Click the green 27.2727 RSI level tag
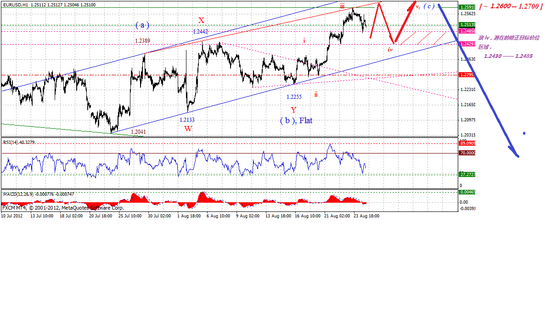The width and height of the screenshot is (557, 319). (x=467, y=175)
